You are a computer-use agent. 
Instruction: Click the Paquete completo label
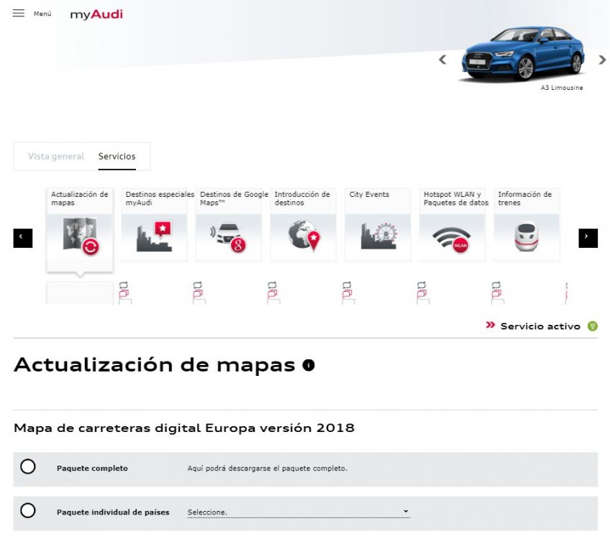pyautogui.click(x=92, y=469)
